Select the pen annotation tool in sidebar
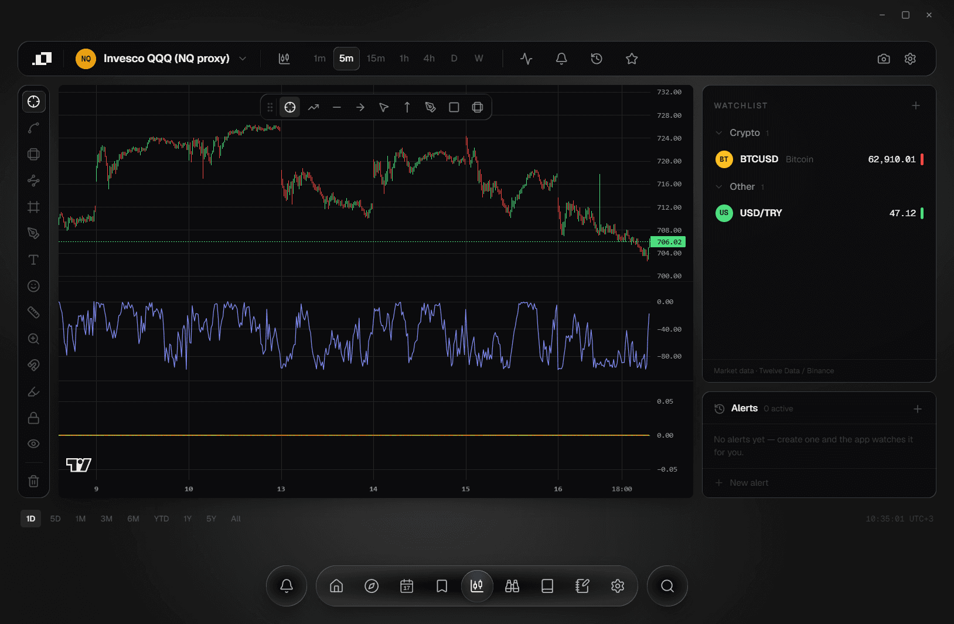The width and height of the screenshot is (954, 624). point(33,233)
